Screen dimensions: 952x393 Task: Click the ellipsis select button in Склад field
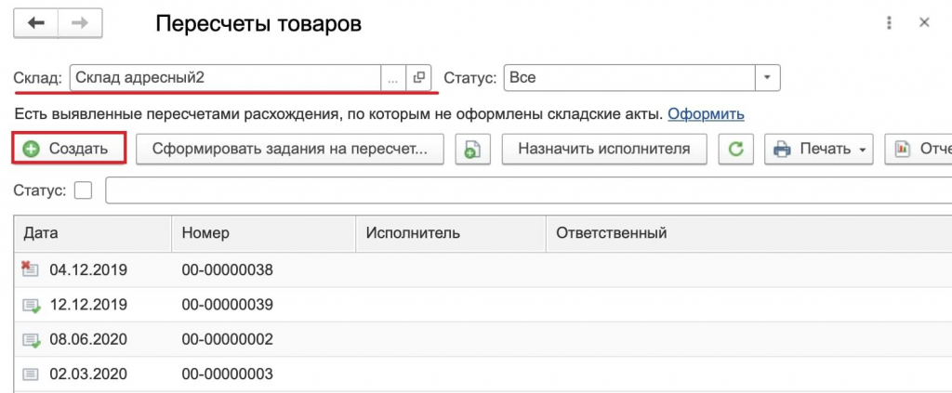click(393, 78)
